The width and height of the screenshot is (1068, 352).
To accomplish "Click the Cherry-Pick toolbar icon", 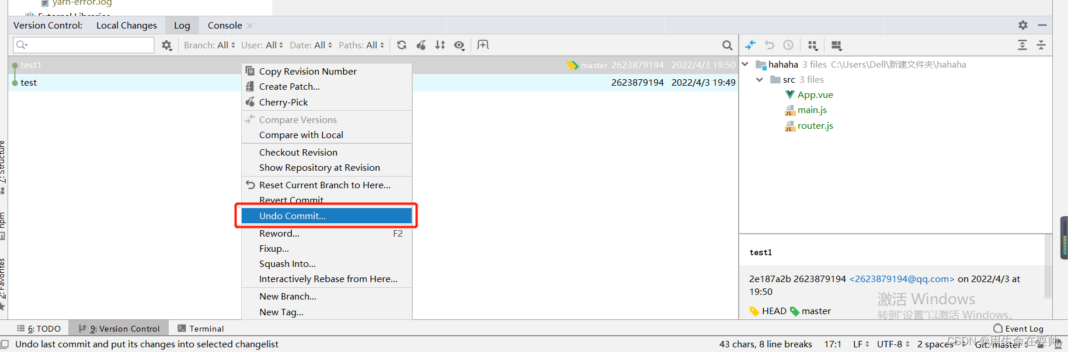I will coord(421,45).
